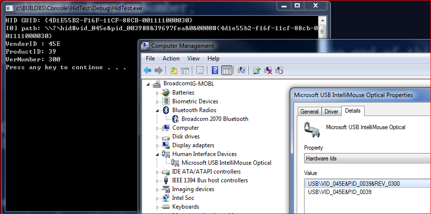Click Uninstall device icon with red X
The height and width of the screenshot is (214, 431).
(x=268, y=71)
